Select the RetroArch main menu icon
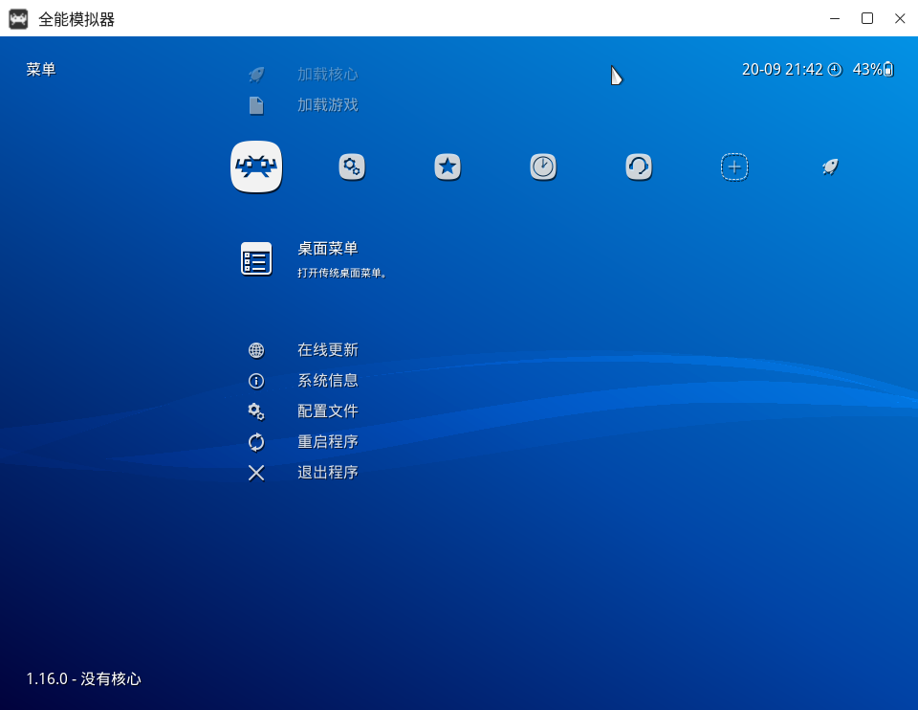This screenshot has height=710, width=918. [x=256, y=166]
